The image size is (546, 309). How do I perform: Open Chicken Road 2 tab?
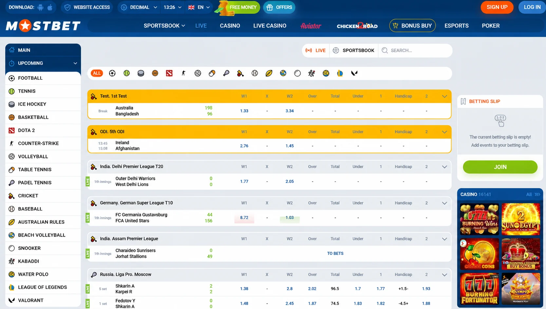[357, 26]
